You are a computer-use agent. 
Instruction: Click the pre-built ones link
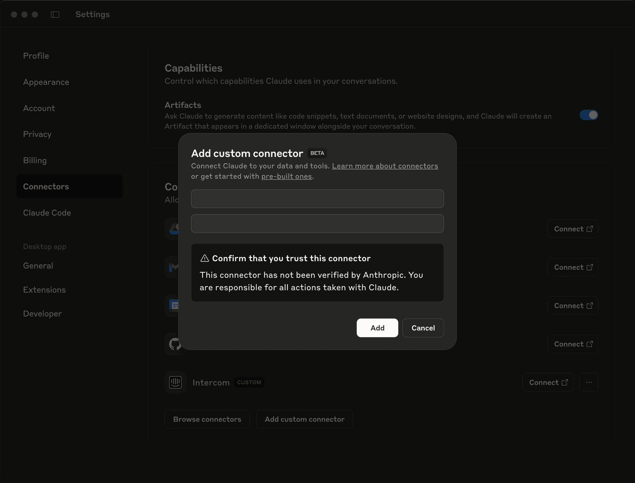click(x=286, y=176)
